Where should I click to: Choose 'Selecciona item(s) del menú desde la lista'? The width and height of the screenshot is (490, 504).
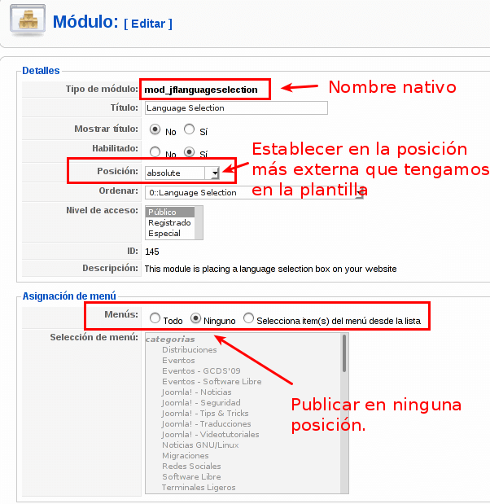pos(248,318)
